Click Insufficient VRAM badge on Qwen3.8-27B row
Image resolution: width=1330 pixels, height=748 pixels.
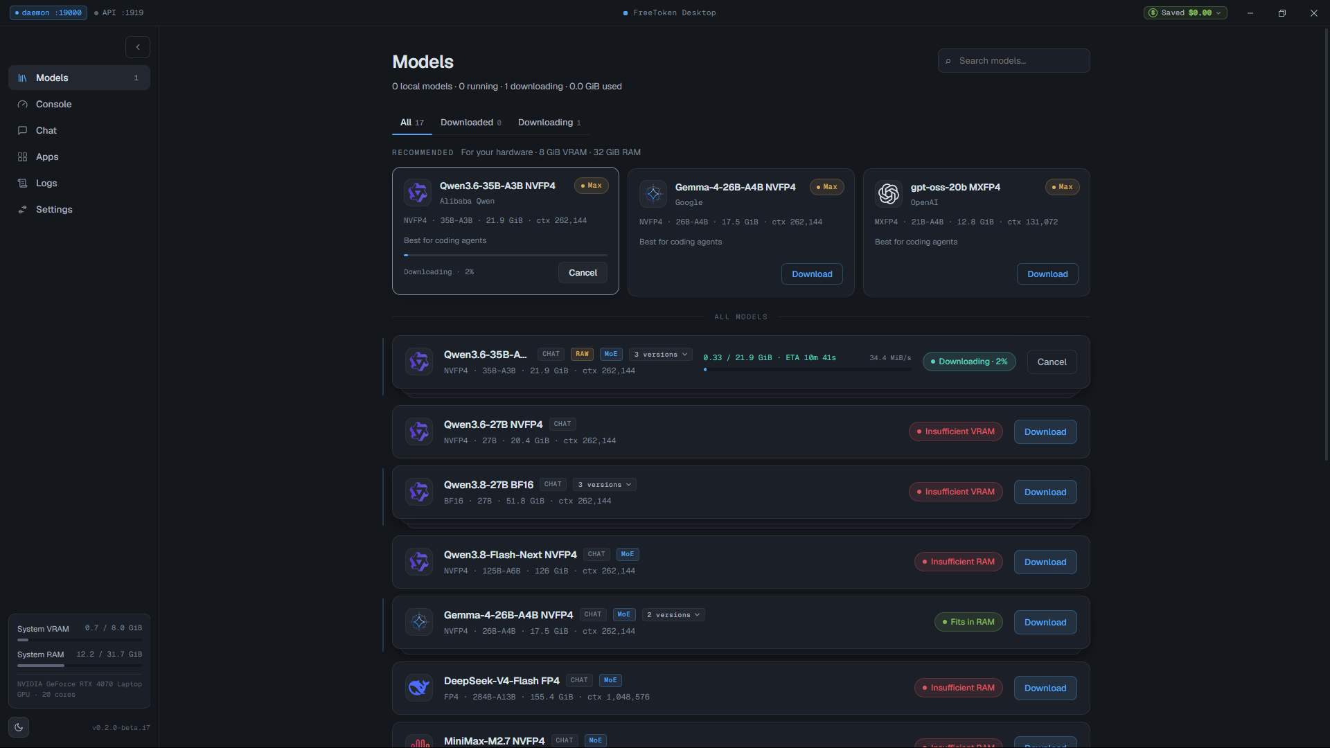956,492
